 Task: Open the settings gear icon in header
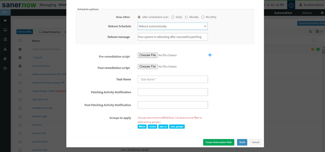tap(291, 5)
